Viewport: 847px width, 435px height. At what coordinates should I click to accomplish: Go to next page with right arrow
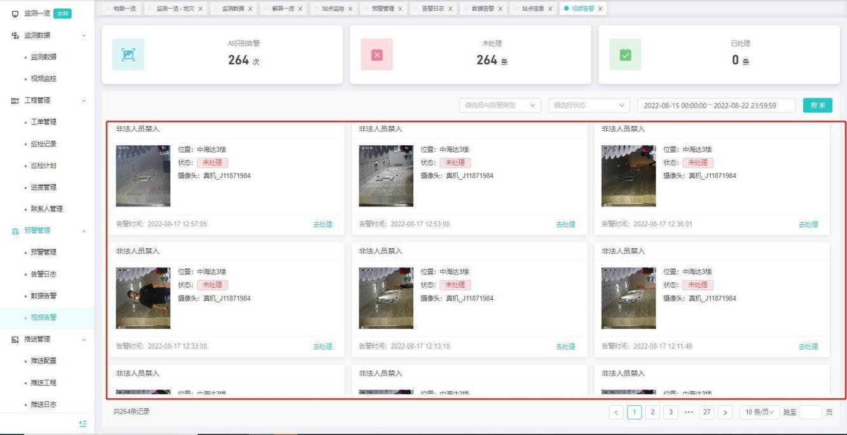coord(726,412)
